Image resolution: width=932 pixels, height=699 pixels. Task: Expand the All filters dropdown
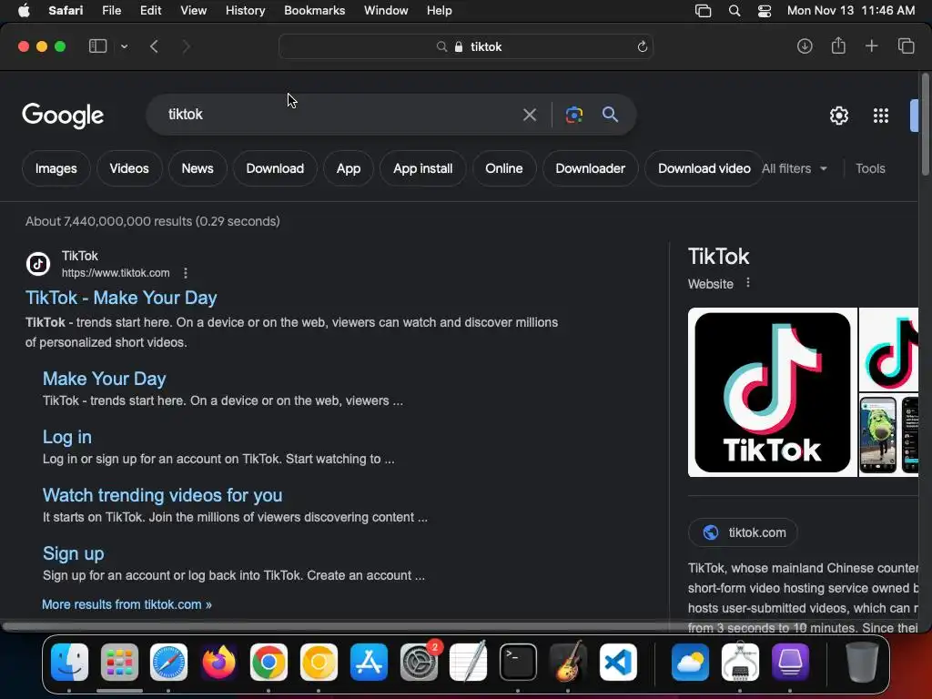point(794,168)
